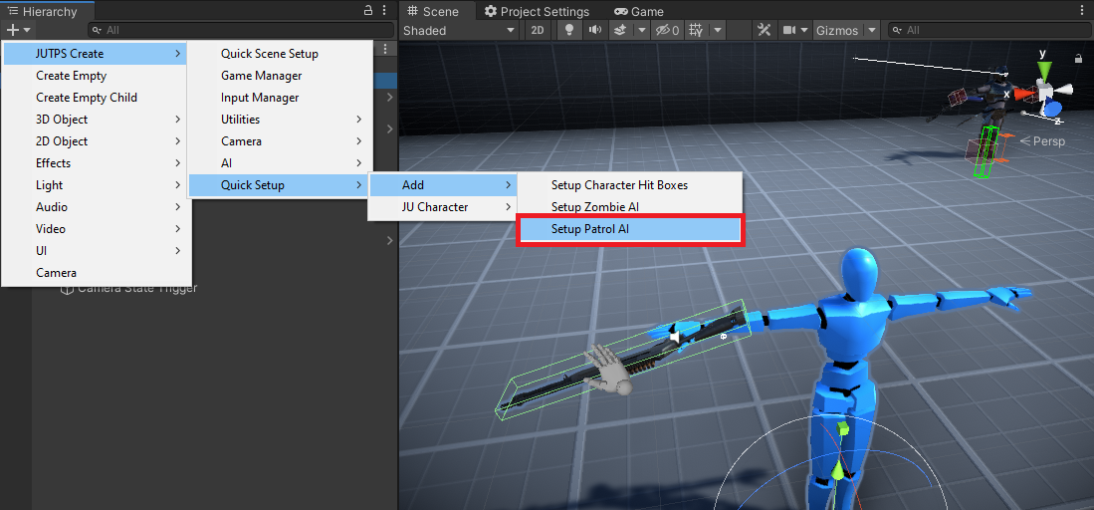Open the Add submenu
Image resolution: width=1094 pixels, height=510 pixels.
tap(442, 185)
